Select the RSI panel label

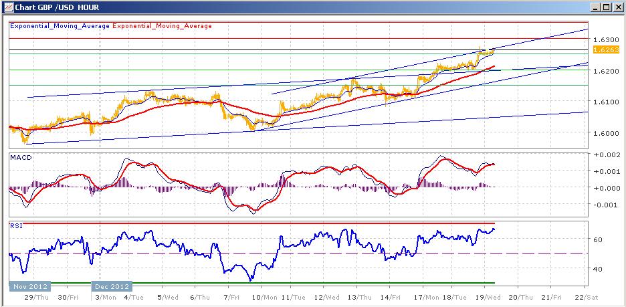click(x=16, y=226)
